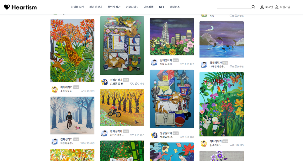
Task: Click the Heartism heart logo
Action: 7,7
